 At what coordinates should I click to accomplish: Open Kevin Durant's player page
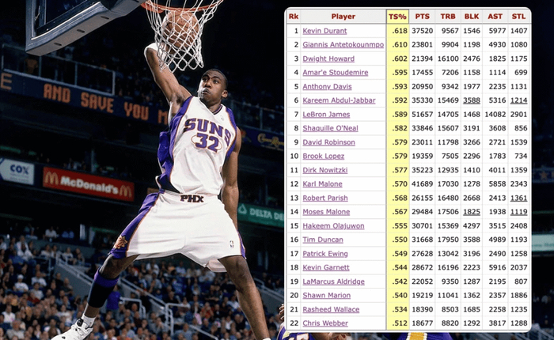coord(323,31)
